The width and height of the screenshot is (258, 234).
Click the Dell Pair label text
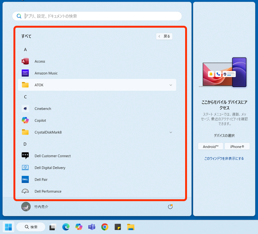pos(41,180)
